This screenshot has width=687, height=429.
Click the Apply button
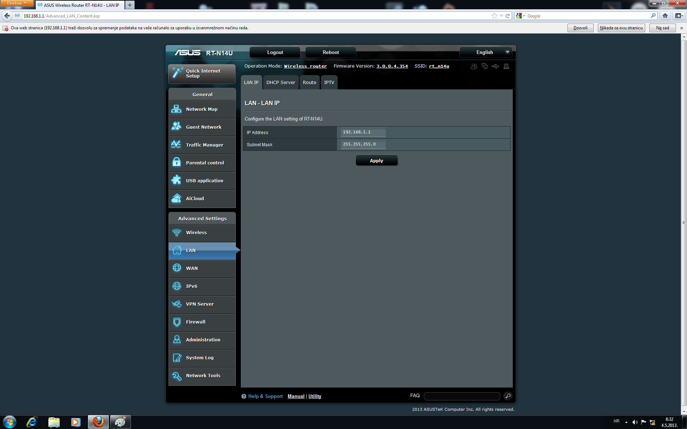click(376, 161)
